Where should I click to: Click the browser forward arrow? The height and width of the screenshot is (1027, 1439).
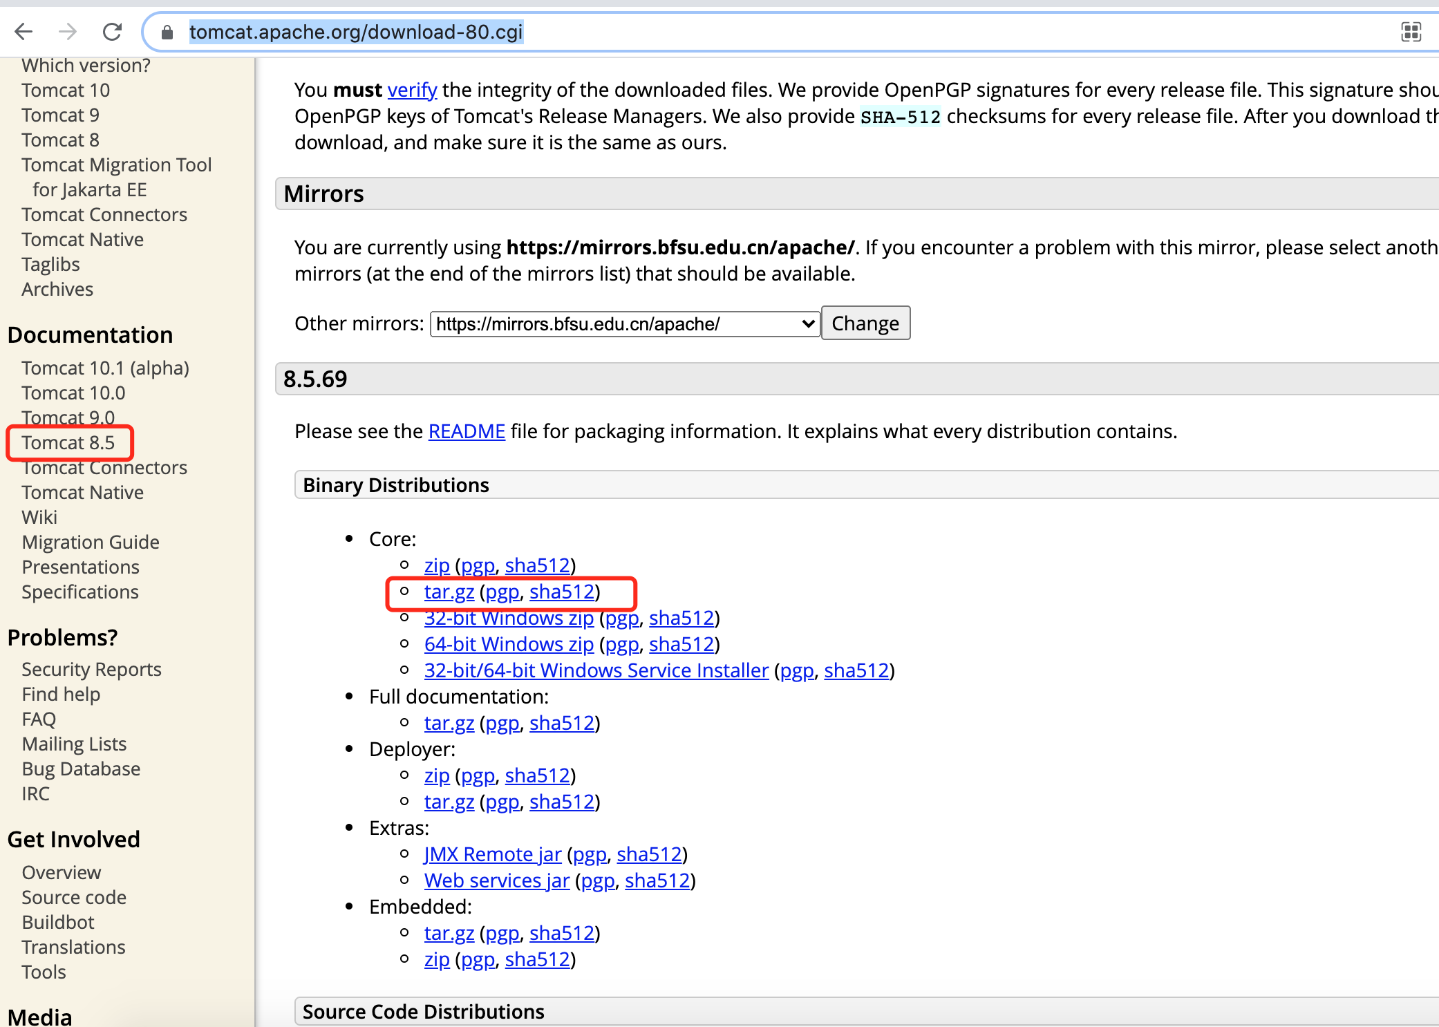(x=68, y=32)
